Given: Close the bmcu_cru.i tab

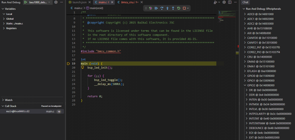Looking at the screenshot, I should pos(142,2).
